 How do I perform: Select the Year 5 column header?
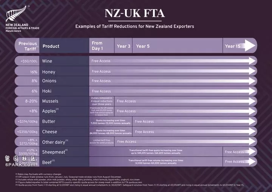coord(142,46)
